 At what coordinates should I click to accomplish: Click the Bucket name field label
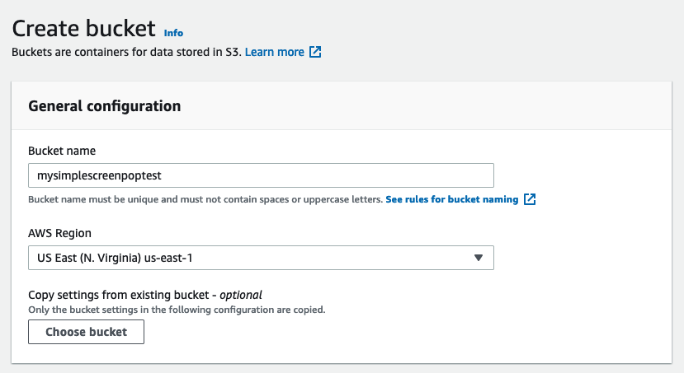[62, 151]
